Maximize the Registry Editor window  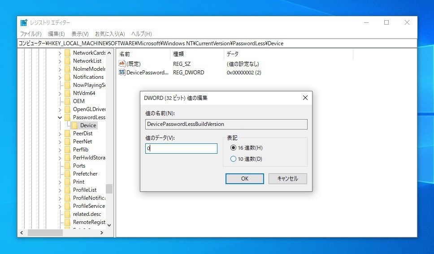(386, 22)
